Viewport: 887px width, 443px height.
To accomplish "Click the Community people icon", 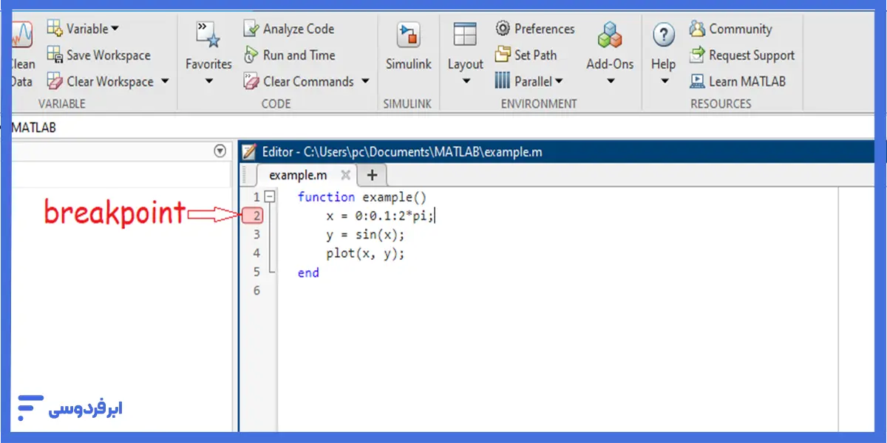I will (697, 29).
